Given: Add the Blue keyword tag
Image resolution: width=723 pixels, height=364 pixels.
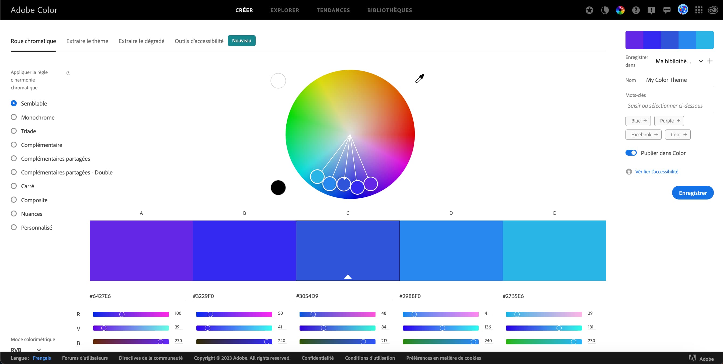Looking at the screenshot, I should [x=638, y=121].
